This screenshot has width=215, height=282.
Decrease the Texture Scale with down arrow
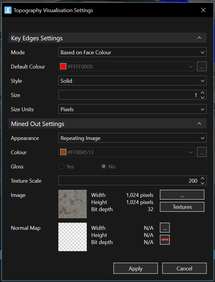coord(203,183)
